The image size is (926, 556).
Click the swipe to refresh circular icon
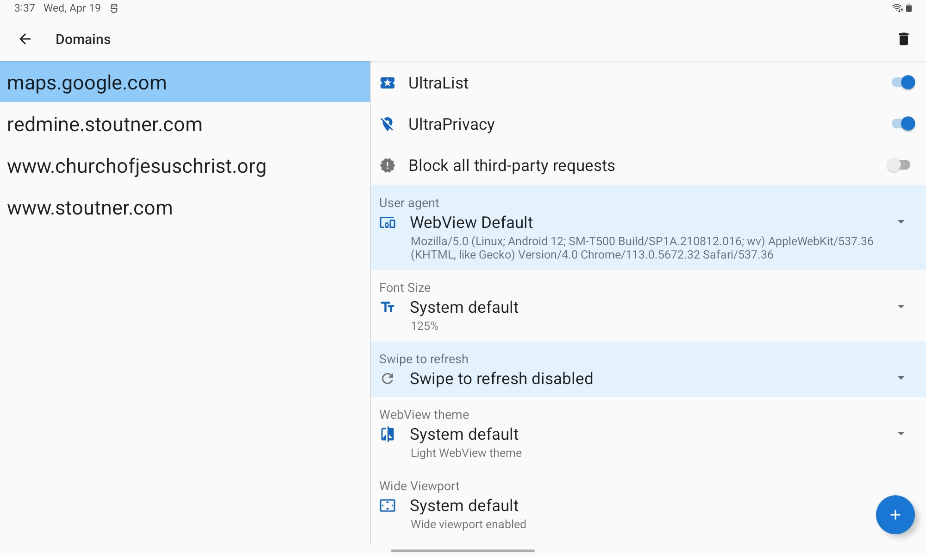pos(388,379)
